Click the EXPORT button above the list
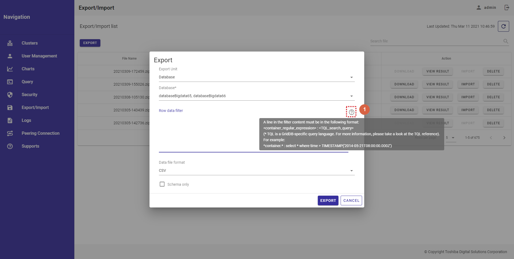 pos(90,43)
